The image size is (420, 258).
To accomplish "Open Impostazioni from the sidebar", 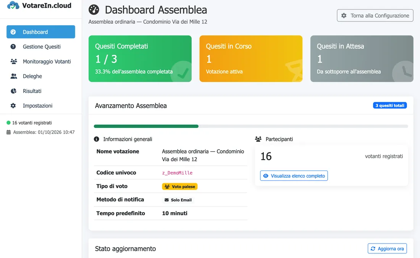I will tap(41, 106).
